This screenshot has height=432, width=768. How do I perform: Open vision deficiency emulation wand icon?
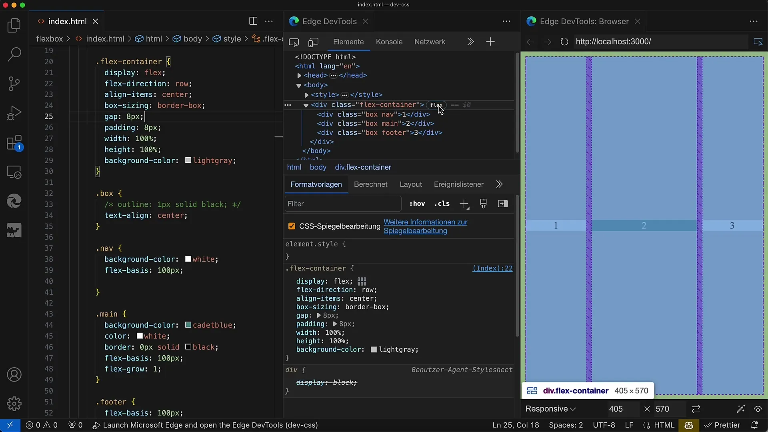click(x=741, y=409)
